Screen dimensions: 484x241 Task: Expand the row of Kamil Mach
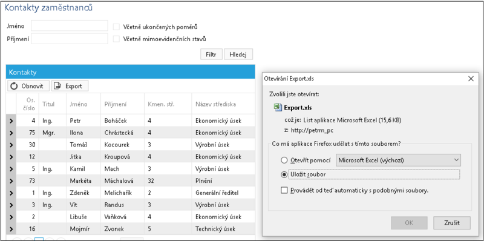click(x=11, y=169)
